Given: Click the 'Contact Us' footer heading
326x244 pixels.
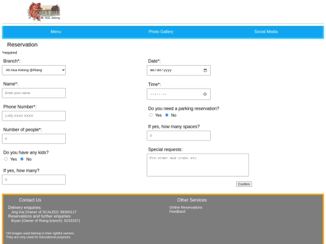Looking at the screenshot, I should [x=30, y=200].
